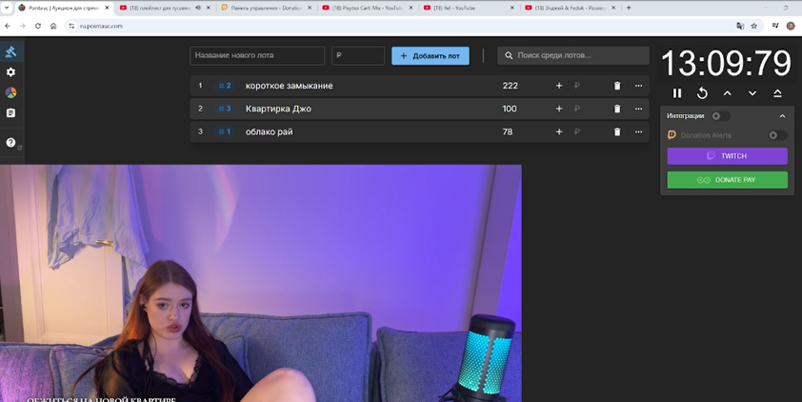The width and height of the screenshot is (802, 402).
Task: Click lot name облако рай
Action: coord(269,132)
